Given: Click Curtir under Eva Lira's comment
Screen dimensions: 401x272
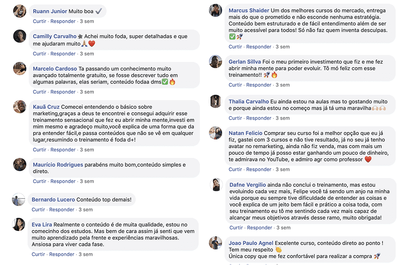Looking at the screenshot, I should click(38, 254).
